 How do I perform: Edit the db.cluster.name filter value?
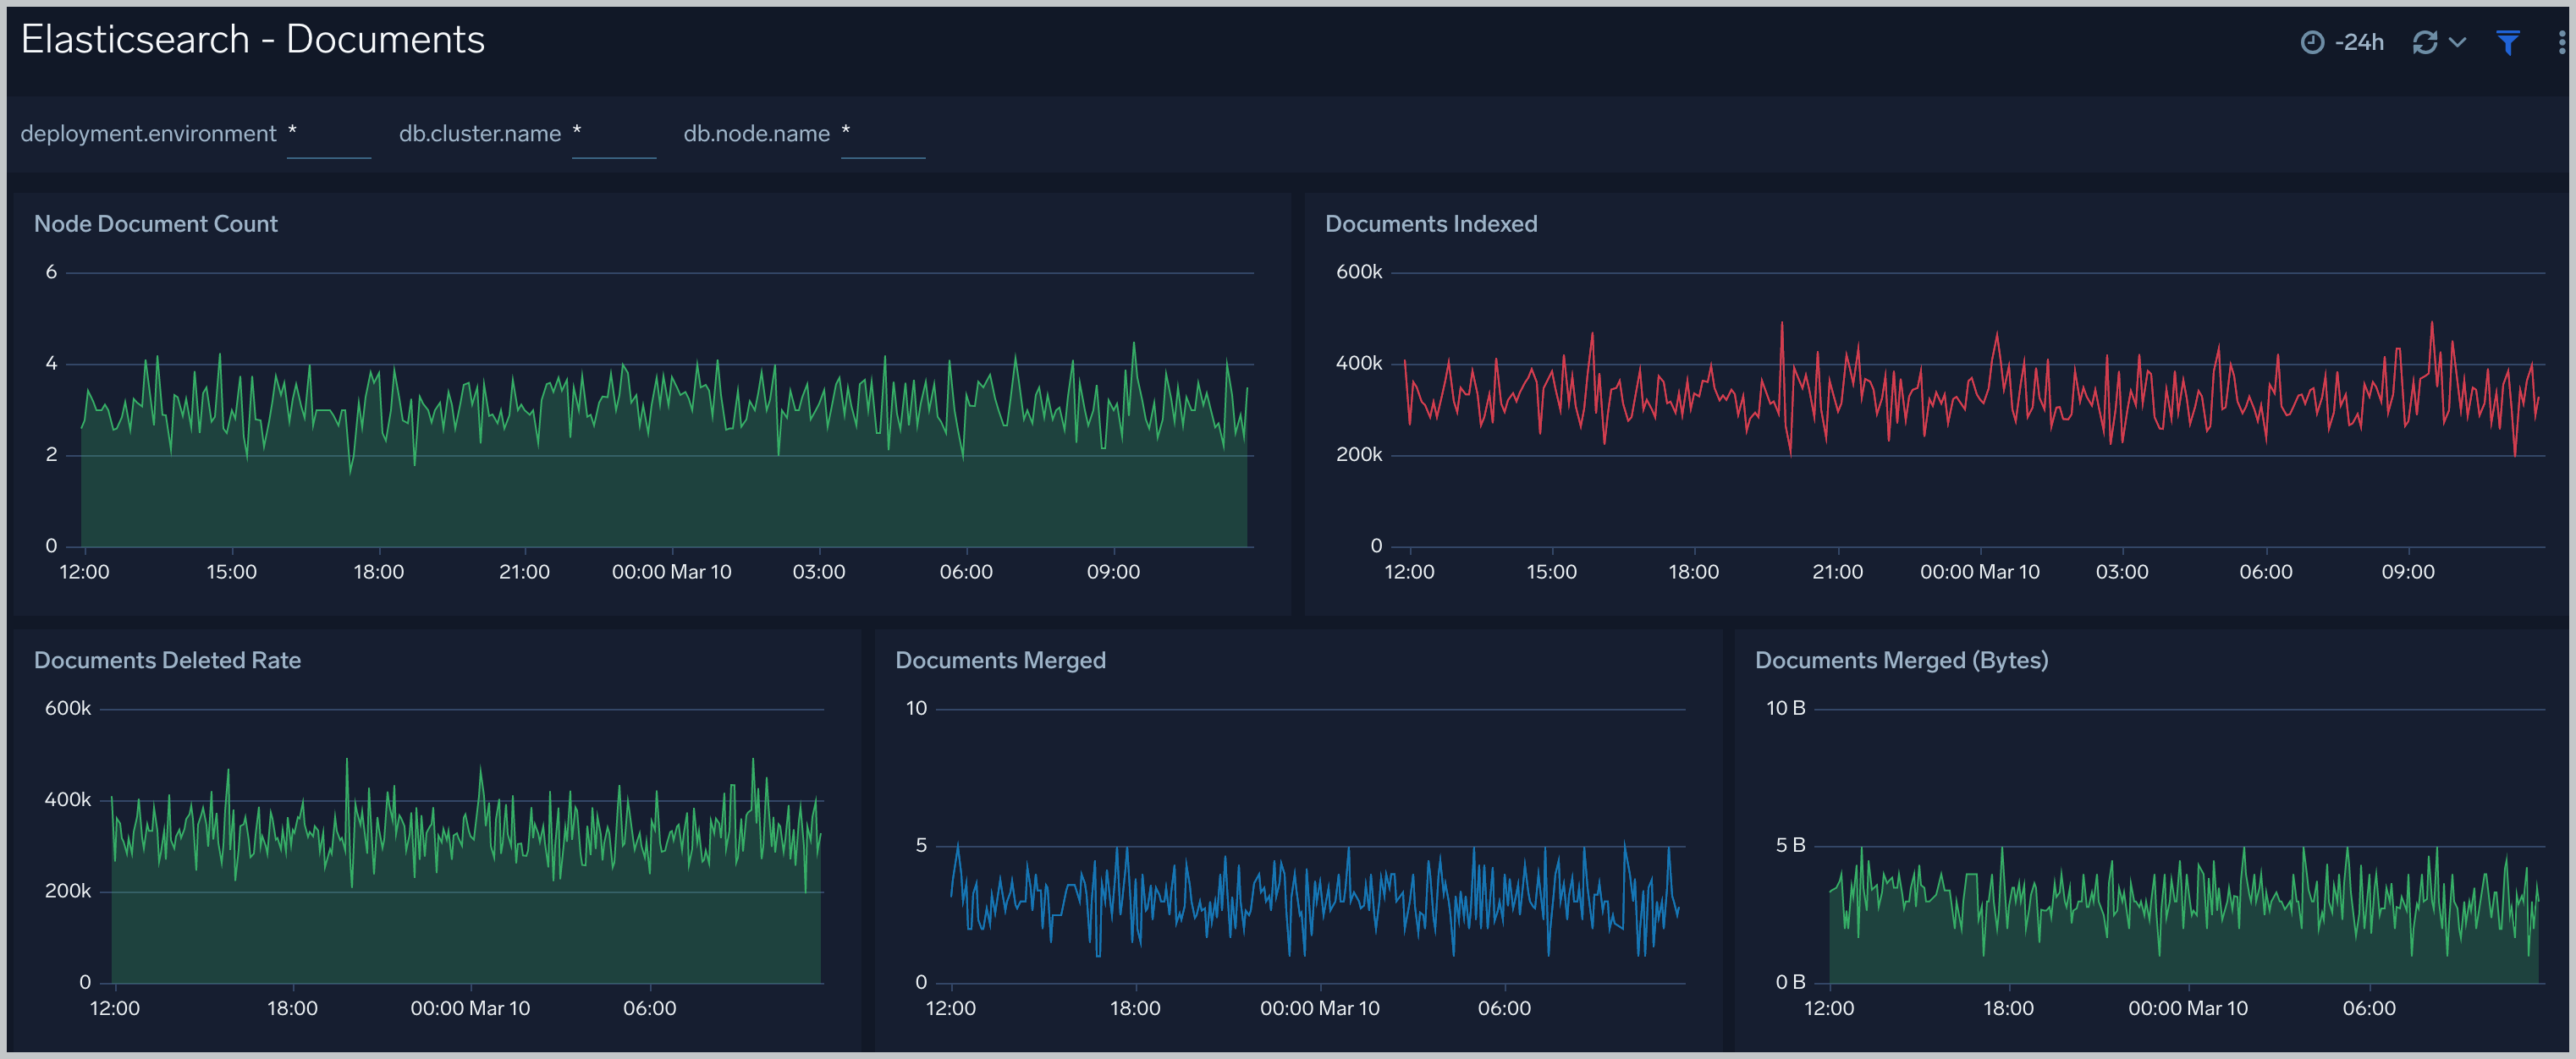(614, 134)
